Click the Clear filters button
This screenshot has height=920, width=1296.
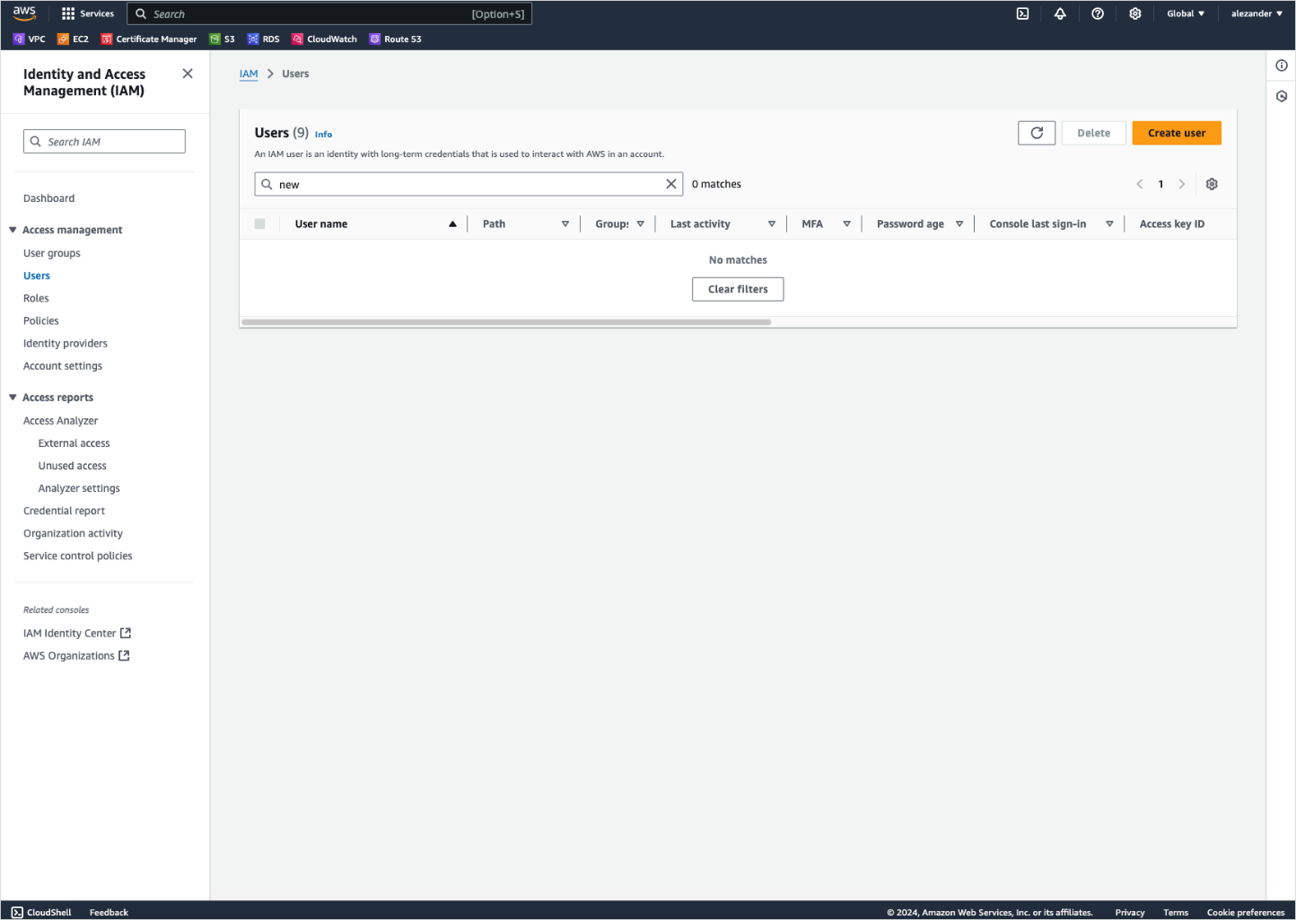[737, 288]
